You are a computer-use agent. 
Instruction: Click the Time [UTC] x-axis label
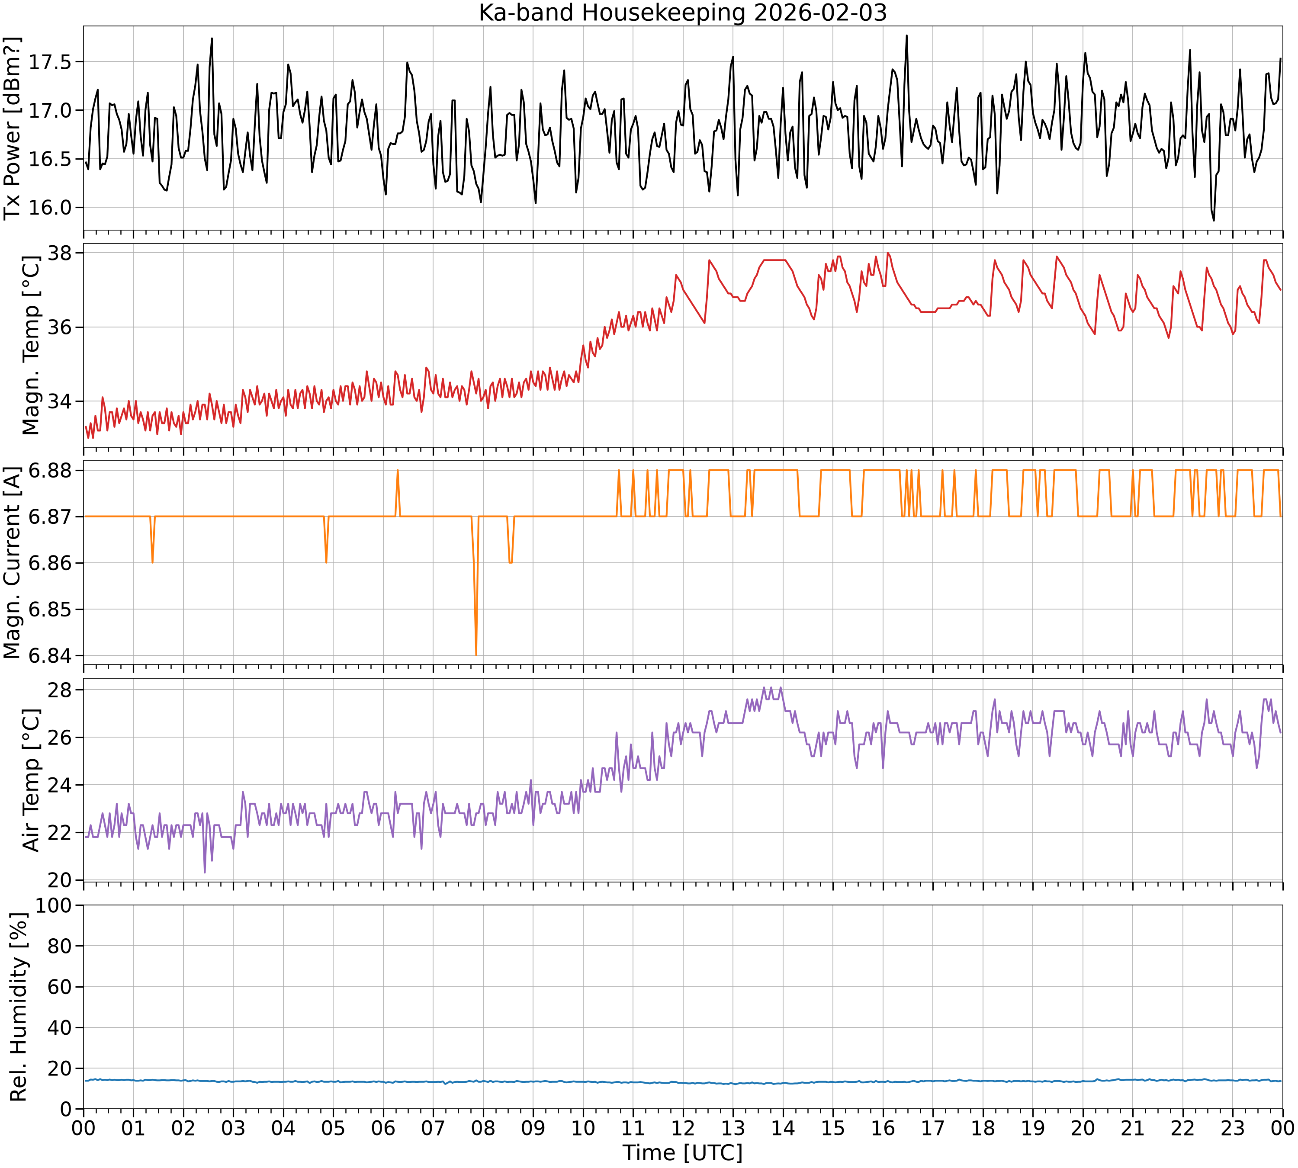[x=682, y=1152]
